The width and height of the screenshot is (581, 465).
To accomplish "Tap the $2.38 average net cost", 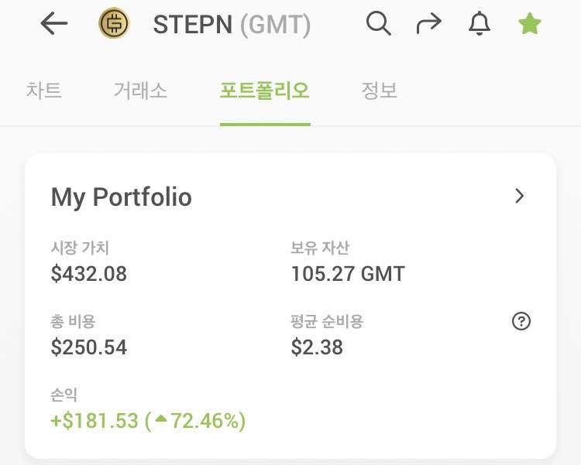I will 317,347.
